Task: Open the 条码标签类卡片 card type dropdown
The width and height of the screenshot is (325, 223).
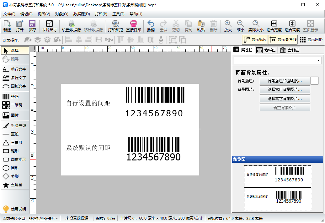Action: click(43, 218)
